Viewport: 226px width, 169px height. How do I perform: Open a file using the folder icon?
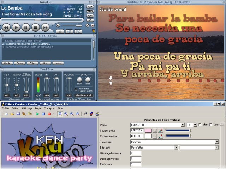tap(12, 114)
